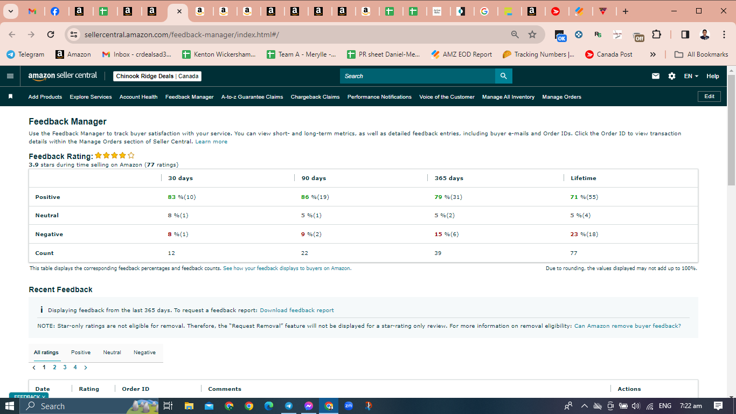Open the Telegram bookmark
The width and height of the screenshot is (736, 414).
pyautogui.click(x=25, y=54)
